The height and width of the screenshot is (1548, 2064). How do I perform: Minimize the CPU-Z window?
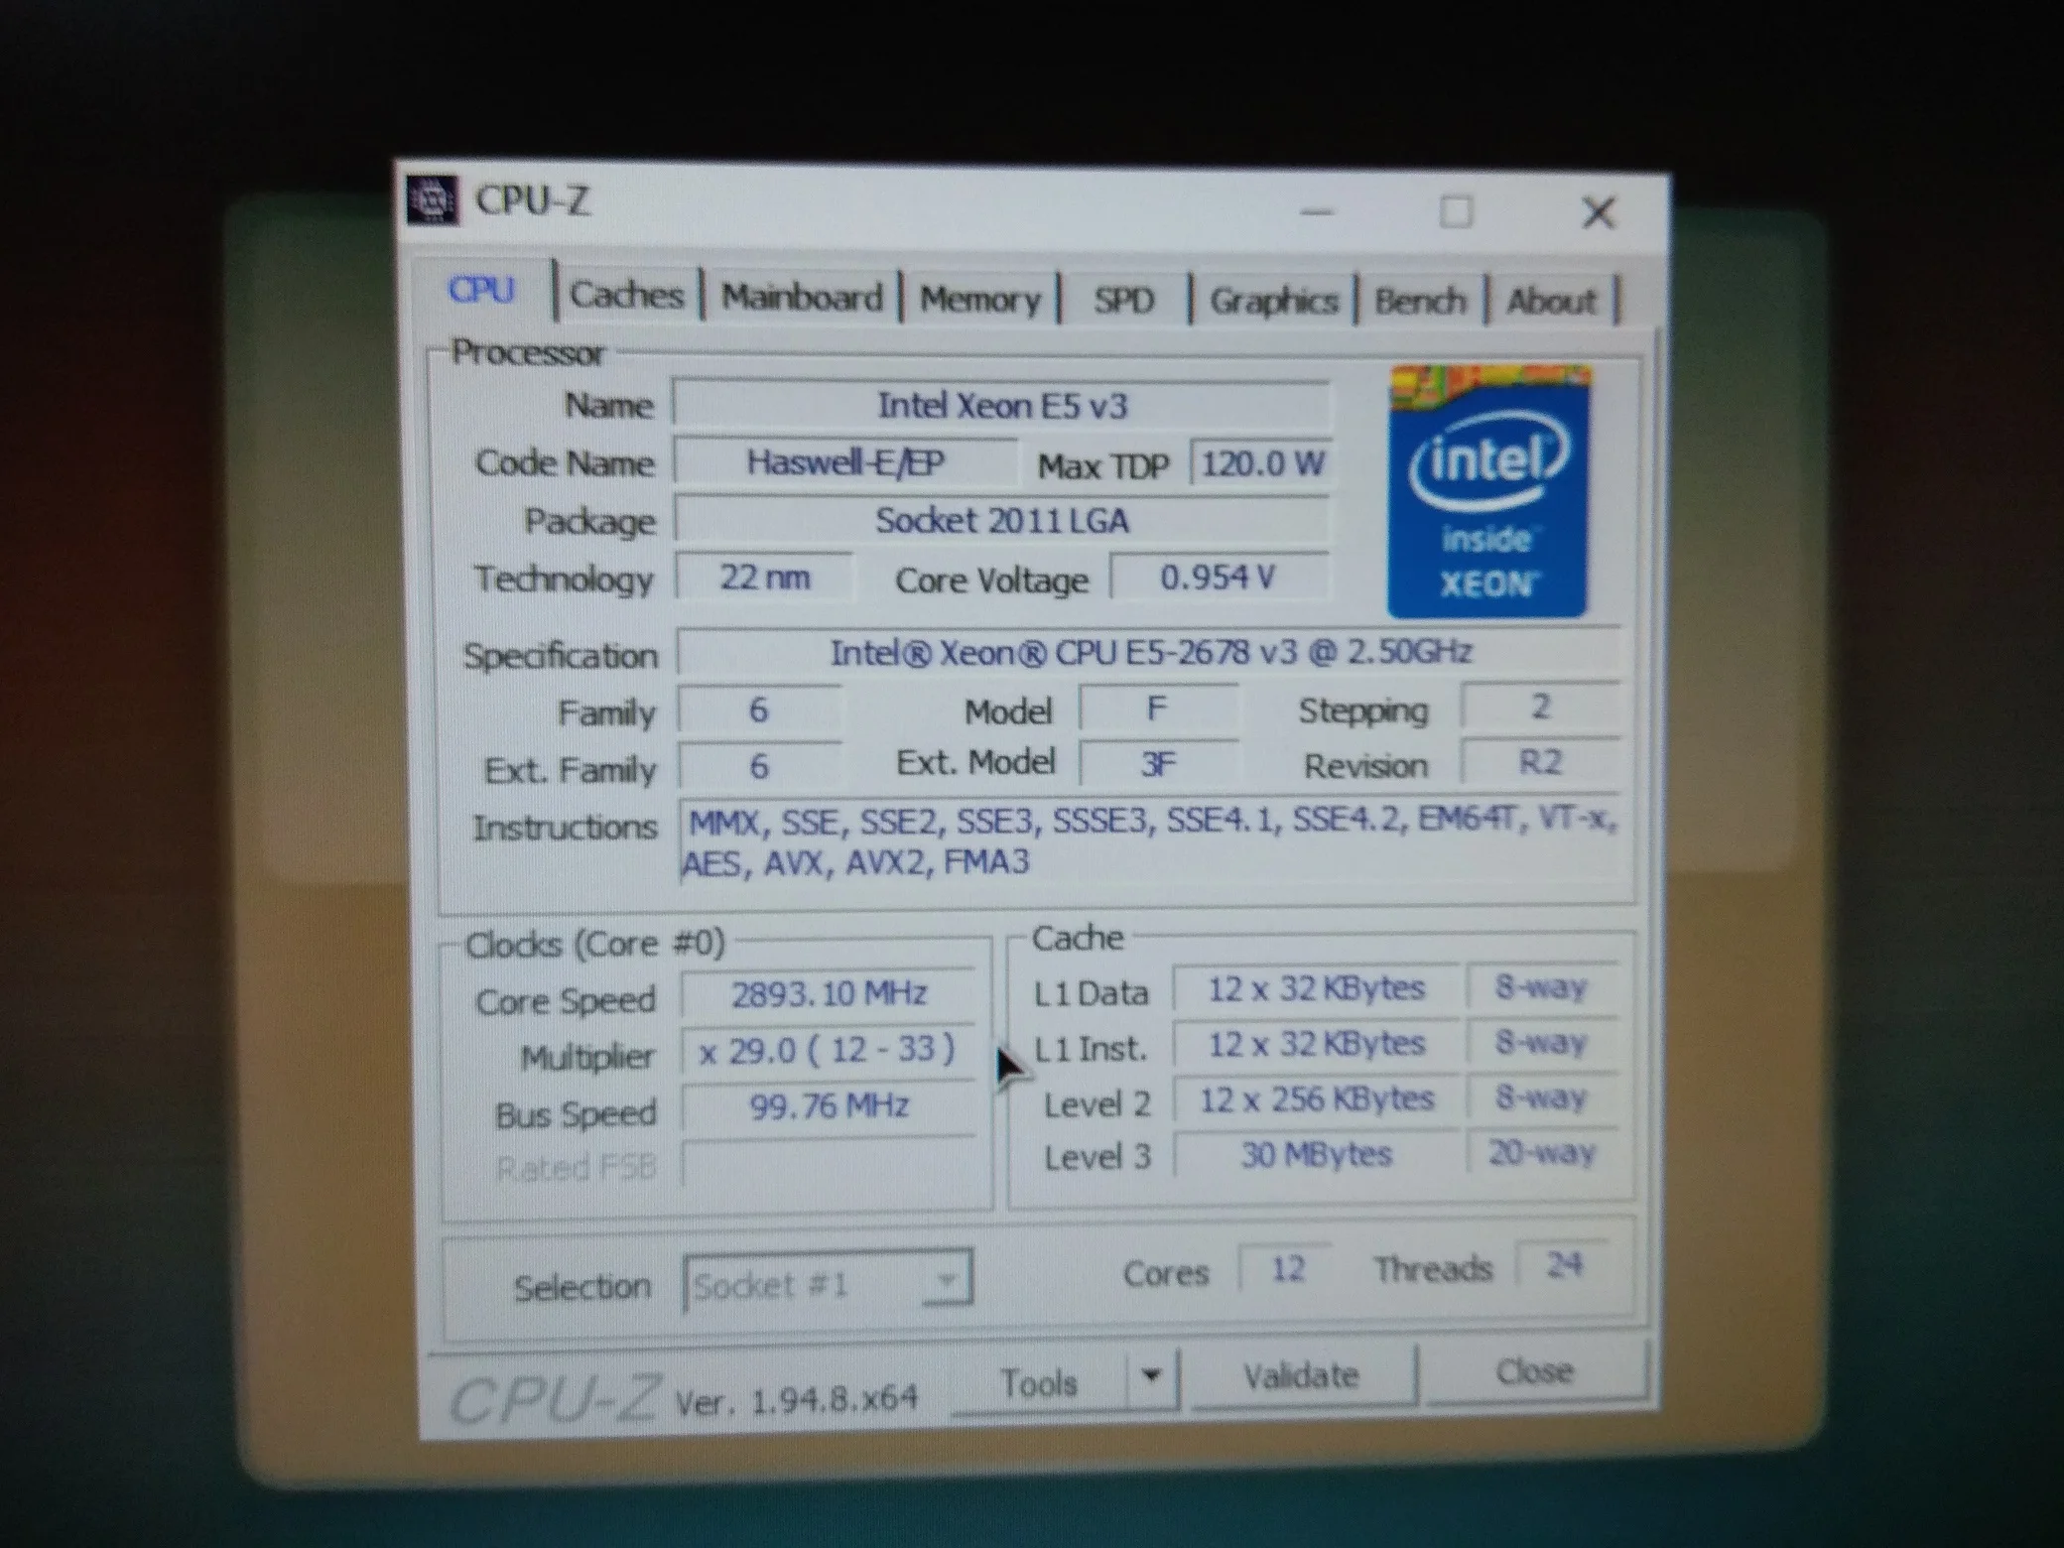coord(1317,211)
